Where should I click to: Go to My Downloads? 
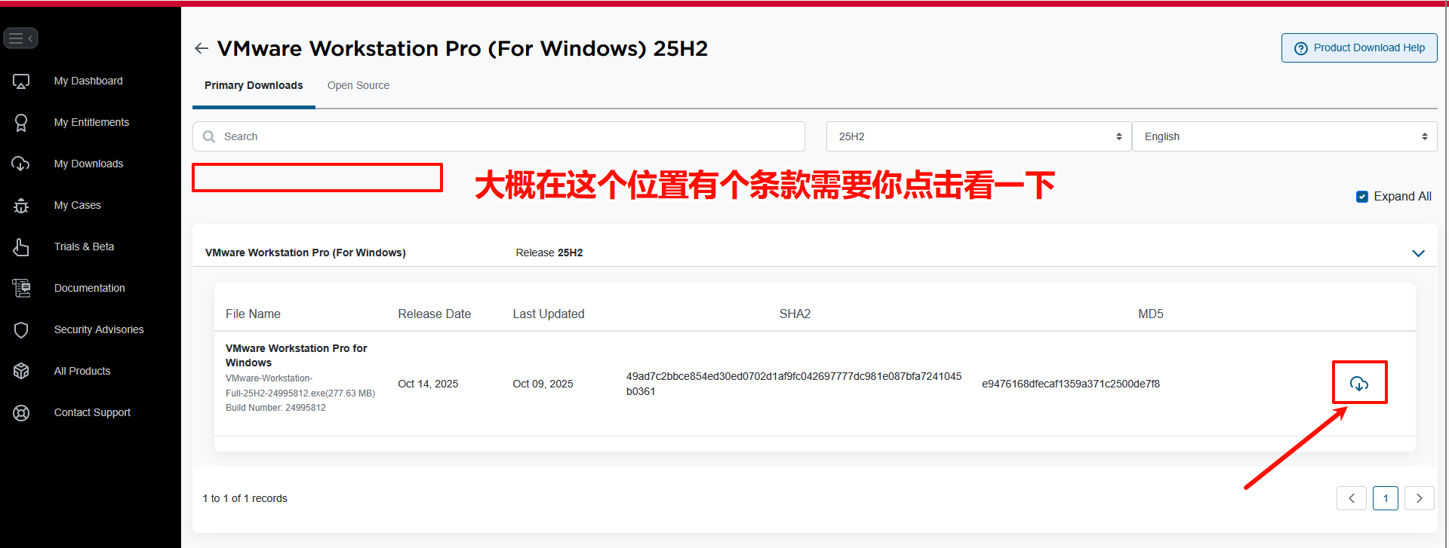point(88,164)
